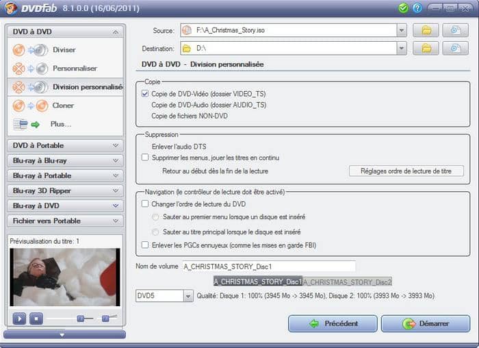Browse source folder with folder icon button

pyautogui.click(x=426, y=30)
